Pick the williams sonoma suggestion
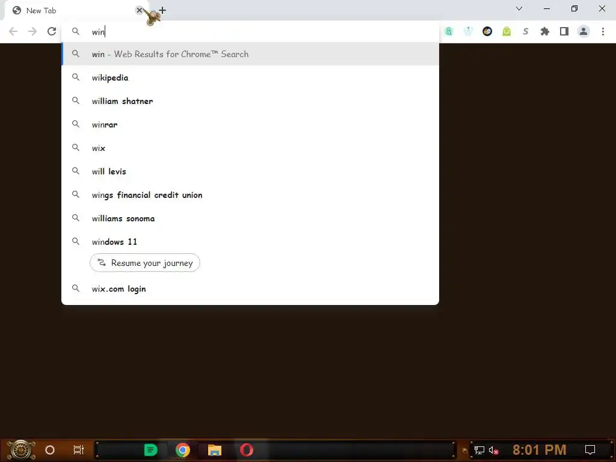 [250, 218]
